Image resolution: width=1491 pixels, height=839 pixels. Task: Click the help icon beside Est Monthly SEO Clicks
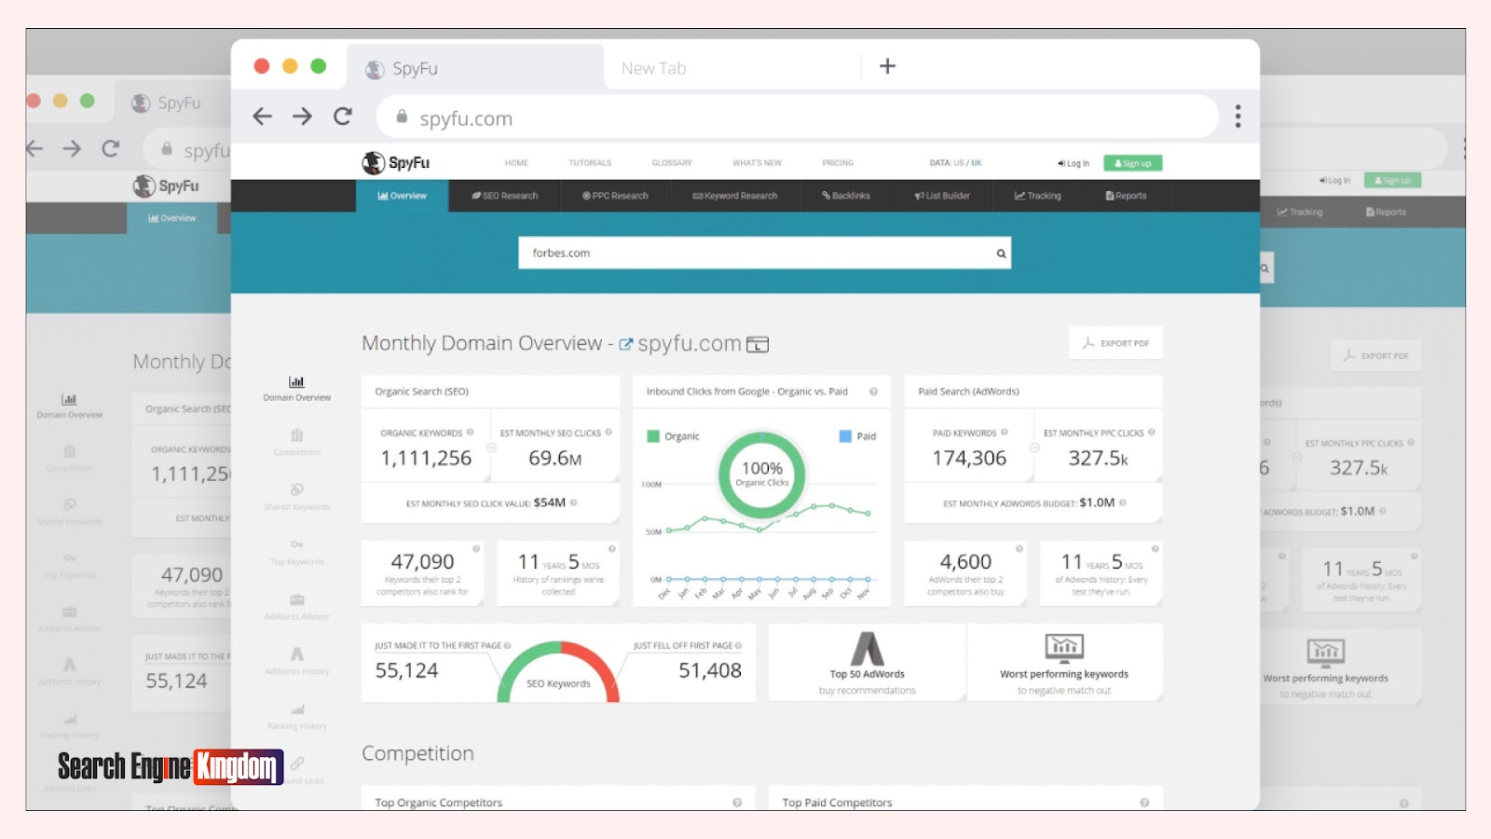609,433
